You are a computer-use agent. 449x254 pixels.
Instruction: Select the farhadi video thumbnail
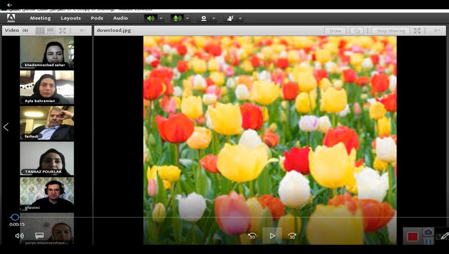pos(47,123)
